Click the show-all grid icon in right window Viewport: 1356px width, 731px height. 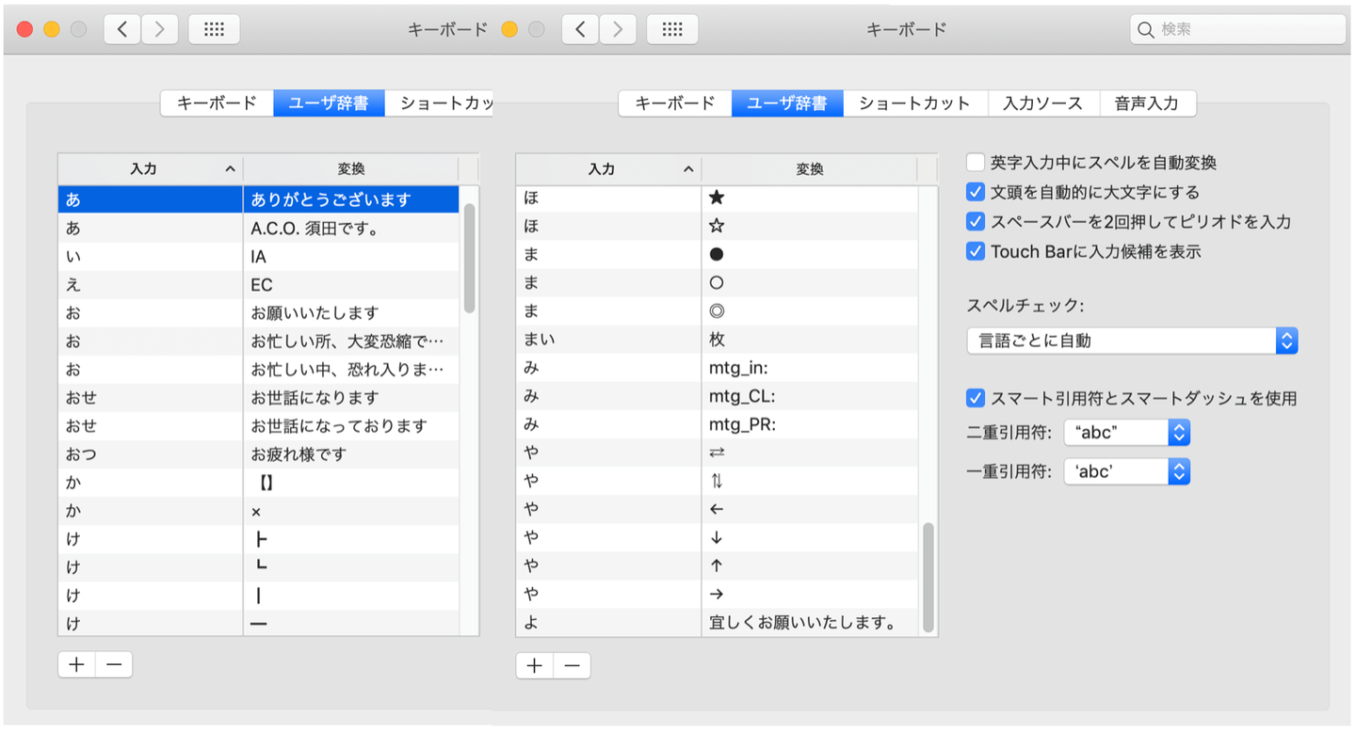671,29
